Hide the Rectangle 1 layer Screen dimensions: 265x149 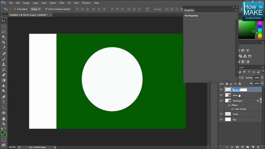[x=221, y=101]
